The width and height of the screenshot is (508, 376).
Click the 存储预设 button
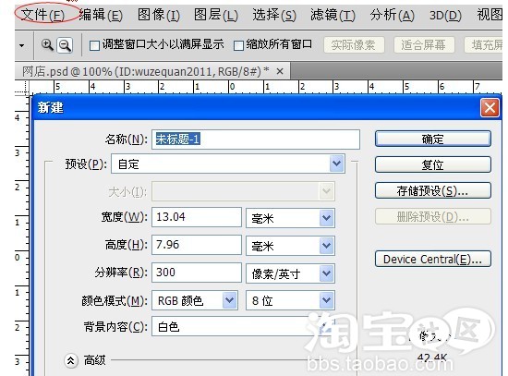433,190
